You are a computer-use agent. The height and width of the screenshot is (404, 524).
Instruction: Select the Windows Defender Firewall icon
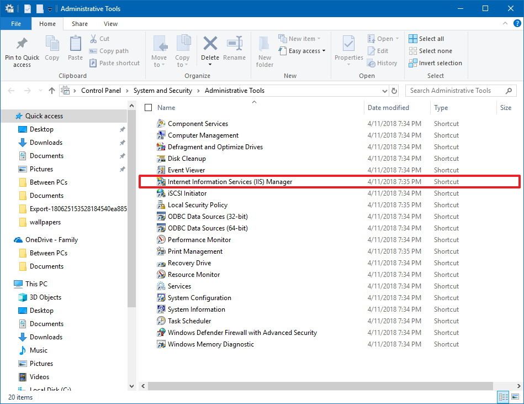161,333
